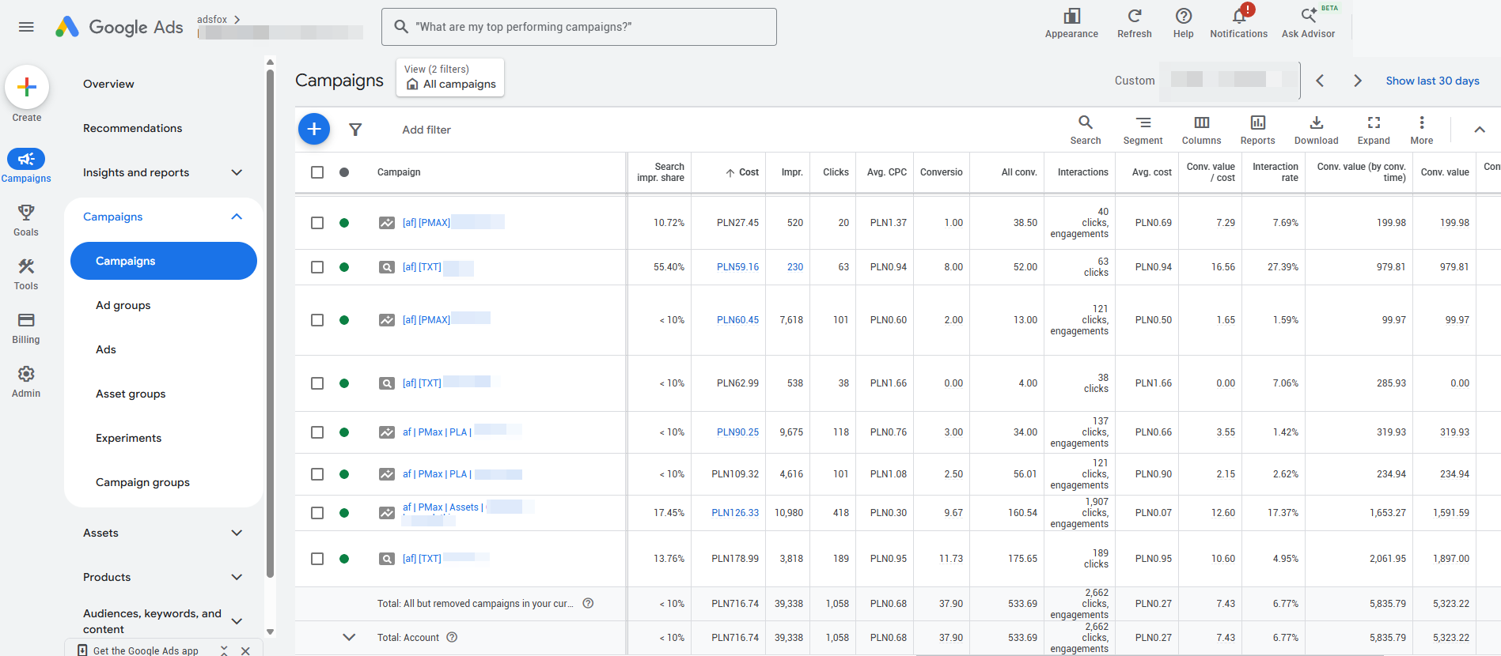Viewport: 1501px width, 656px height.
Task: Click the Create plus button
Action: (27, 87)
